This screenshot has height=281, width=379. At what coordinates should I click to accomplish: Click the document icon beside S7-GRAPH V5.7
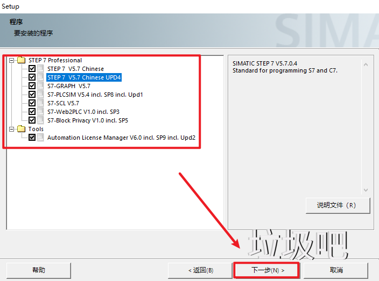pos(41,86)
